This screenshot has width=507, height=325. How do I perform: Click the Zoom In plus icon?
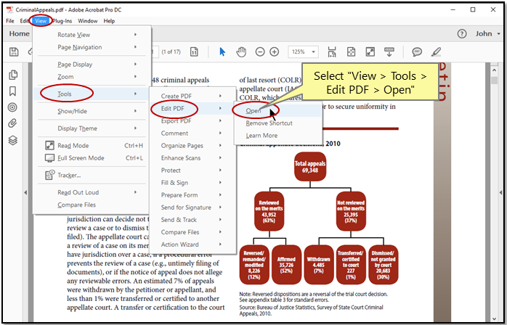274,52
